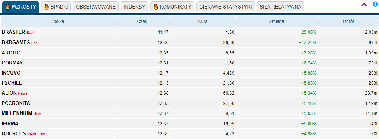
Task: Open the CORMAY company link
Action: pos(12,63)
